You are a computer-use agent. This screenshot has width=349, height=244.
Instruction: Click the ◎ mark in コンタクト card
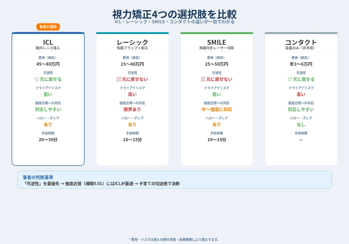(290, 79)
